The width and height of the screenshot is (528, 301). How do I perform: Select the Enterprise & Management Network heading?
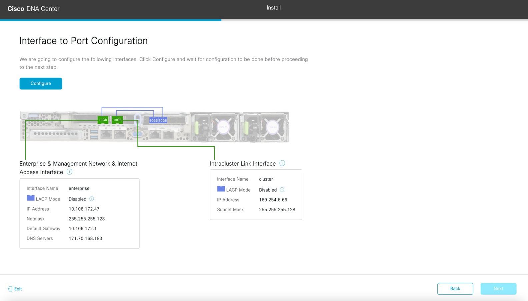78,168
